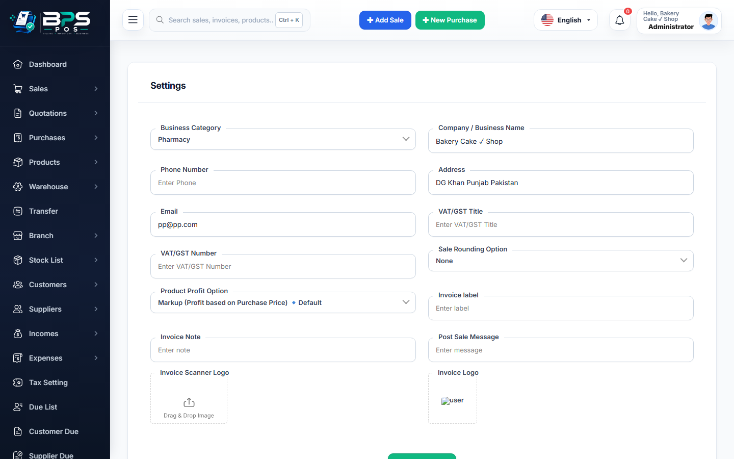
Task: Click the Customer Due document icon
Action: [18, 431]
